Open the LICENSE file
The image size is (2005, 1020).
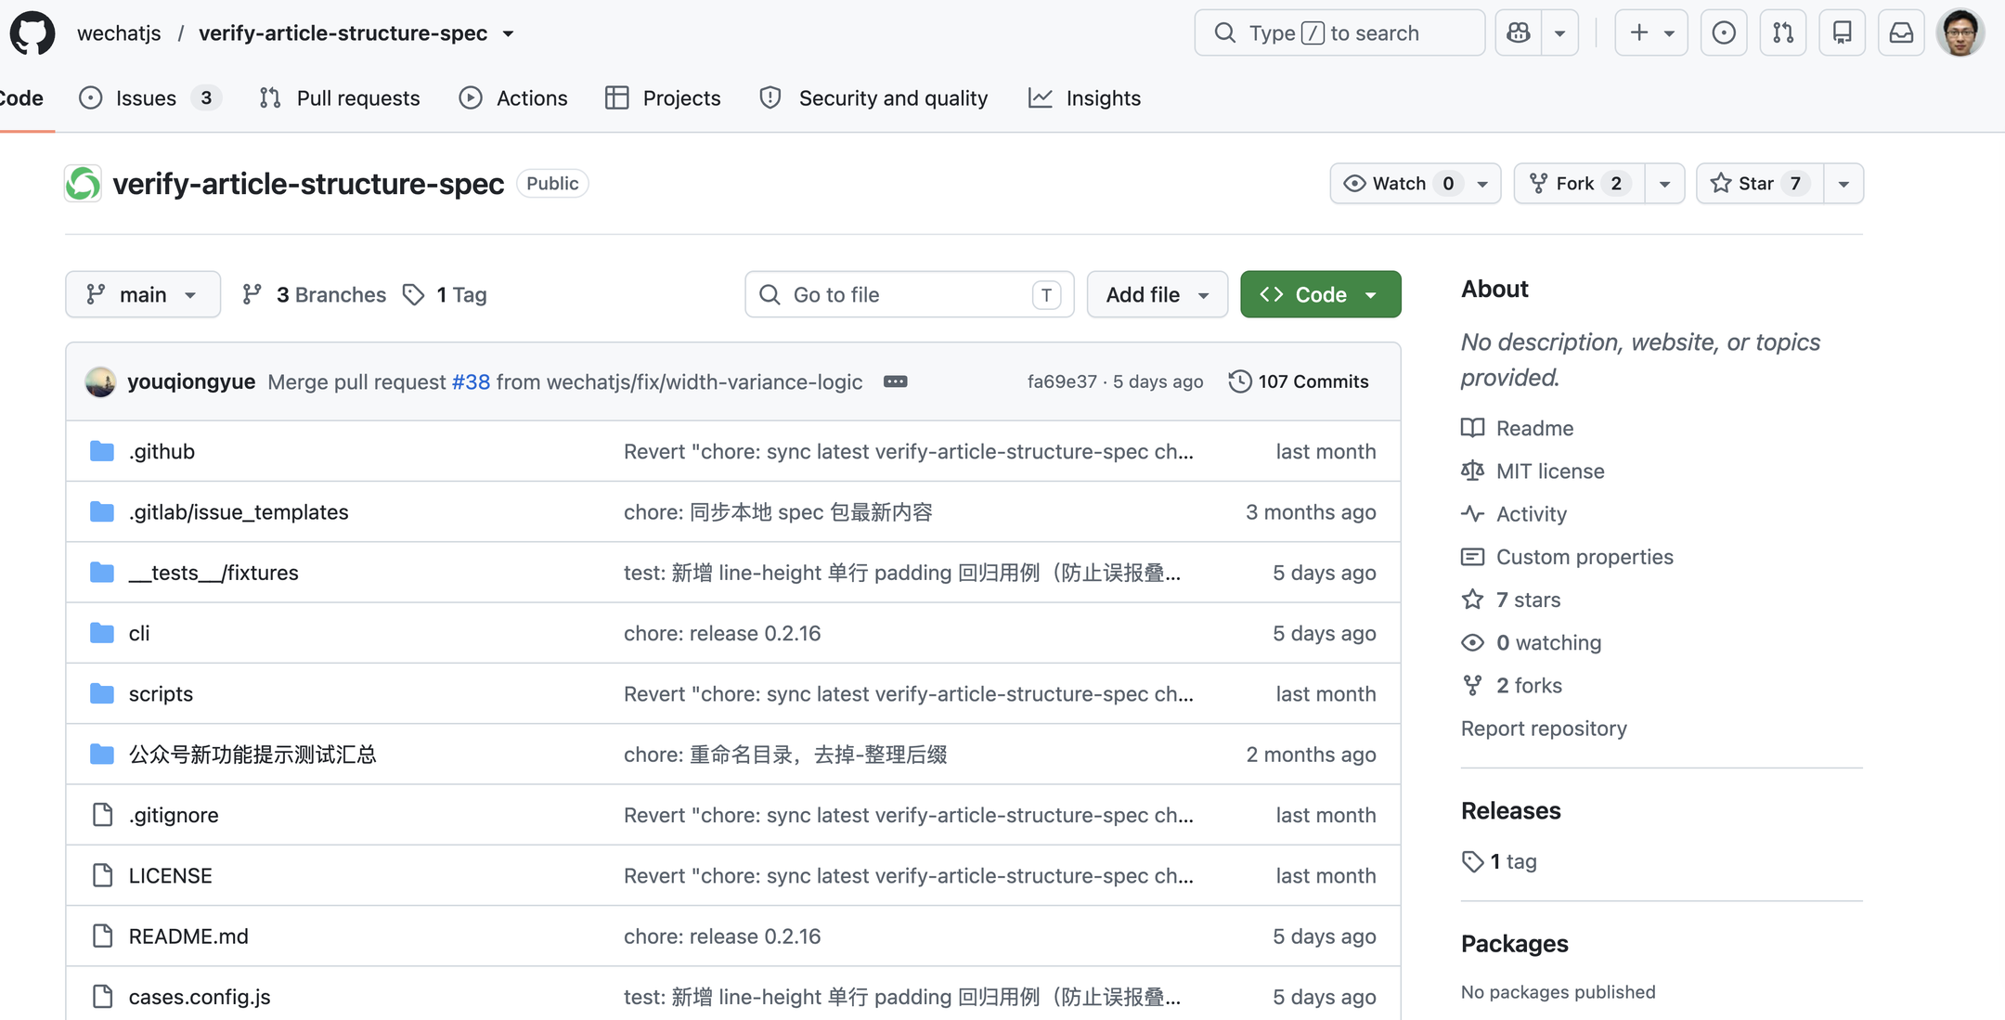point(171,875)
